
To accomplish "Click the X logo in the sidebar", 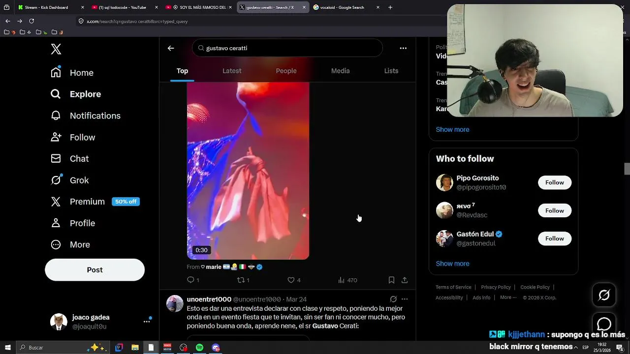I will (56, 49).
